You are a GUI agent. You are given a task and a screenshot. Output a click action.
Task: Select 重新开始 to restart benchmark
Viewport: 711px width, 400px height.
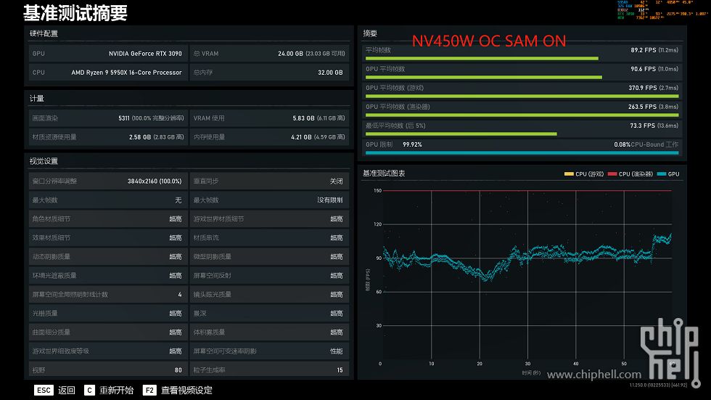point(117,390)
